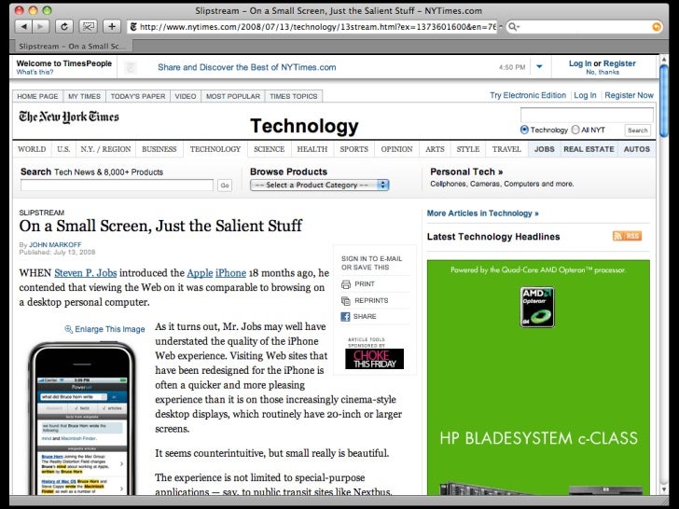
Task: Click the orange RSS feed badge
Action: (627, 236)
